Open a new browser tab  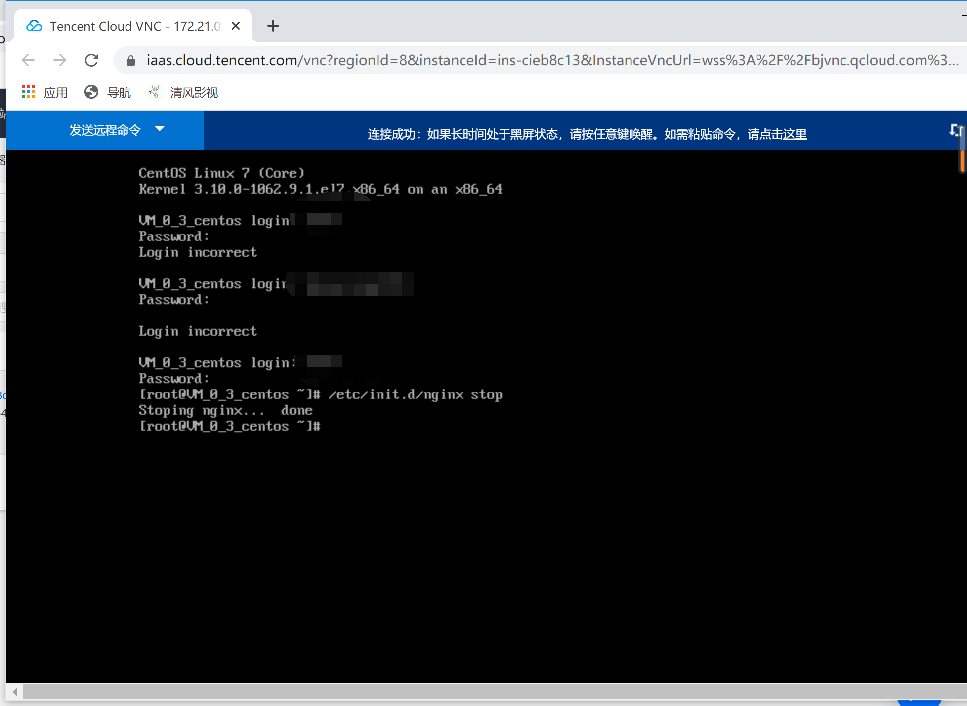(273, 26)
